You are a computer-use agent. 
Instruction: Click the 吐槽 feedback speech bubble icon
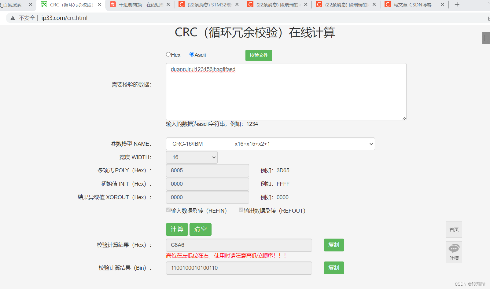(x=454, y=248)
